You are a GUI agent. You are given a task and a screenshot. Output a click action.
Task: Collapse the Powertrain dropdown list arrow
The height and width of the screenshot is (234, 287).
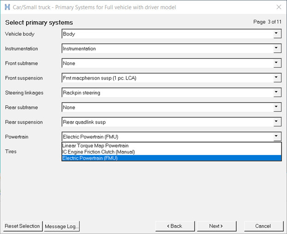coord(276,137)
